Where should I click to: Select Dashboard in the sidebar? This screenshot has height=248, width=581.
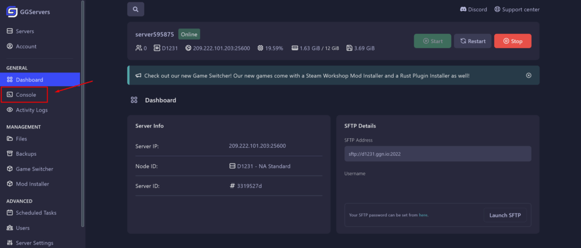point(29,80)
